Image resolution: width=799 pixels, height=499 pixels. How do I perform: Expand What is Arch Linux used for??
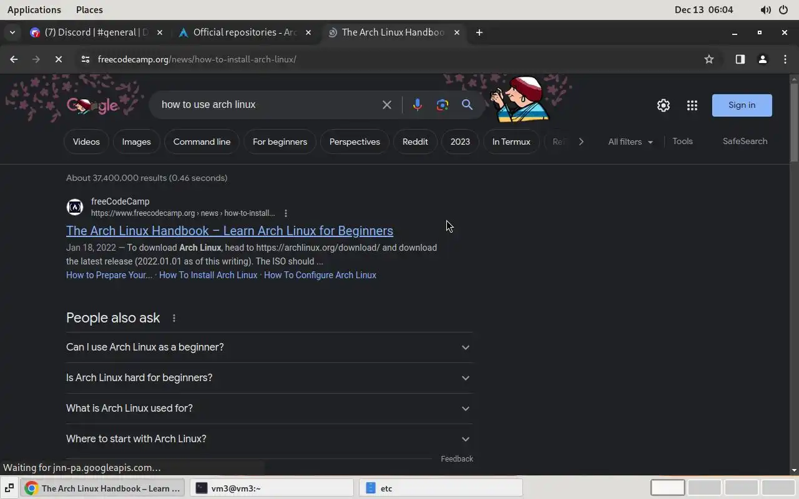pyautogui.click(x=269, y=409)
